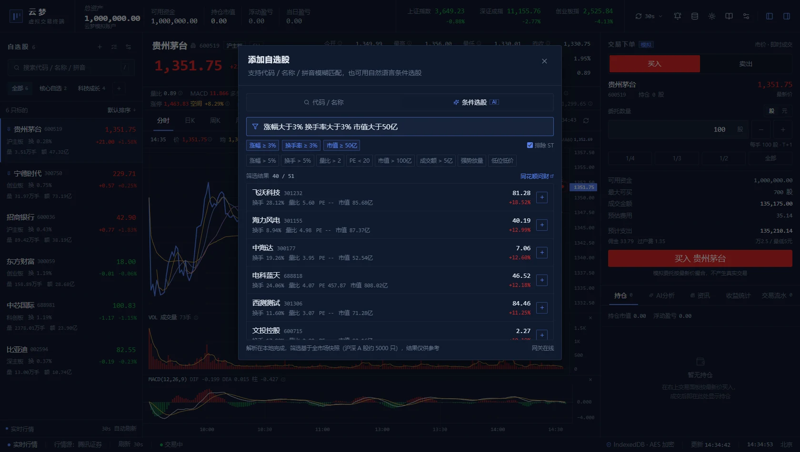
Task: Add a watchlist stock with plus icon
Action: (x=100, y=47)
